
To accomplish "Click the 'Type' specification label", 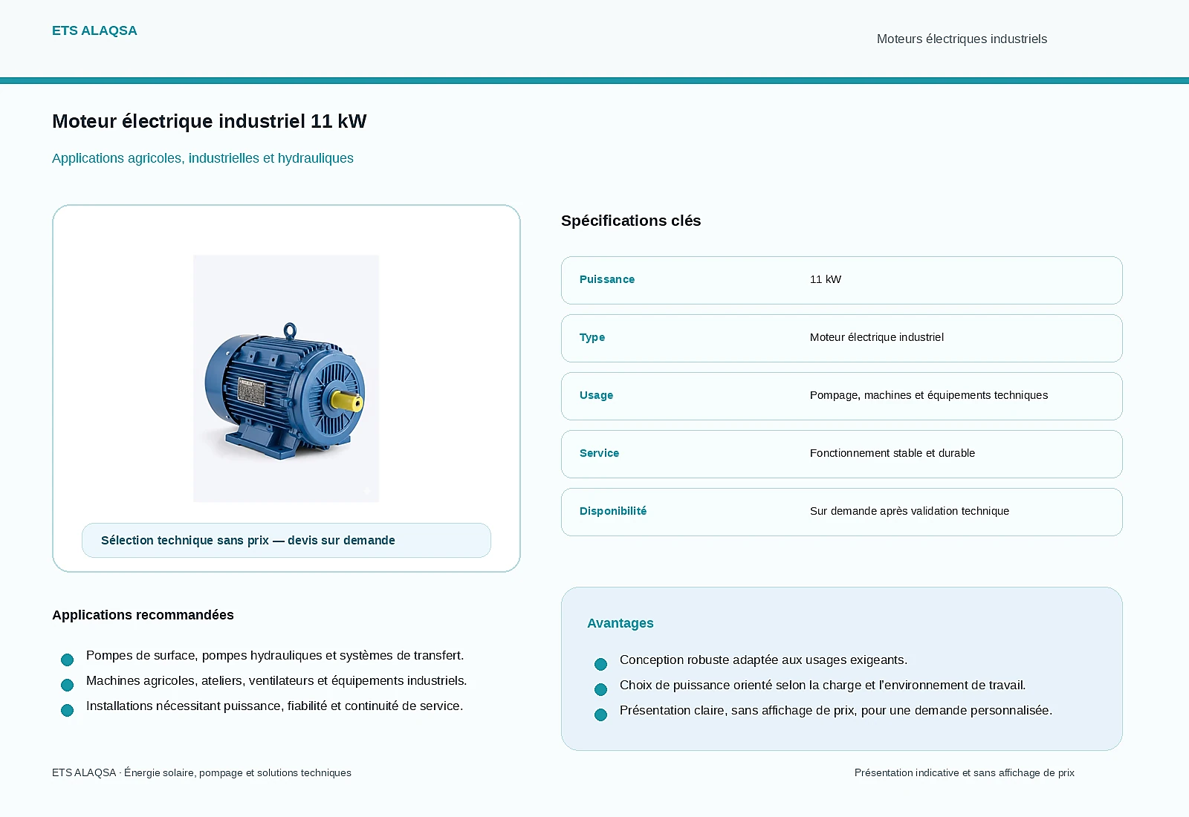I will pos(592,337).
